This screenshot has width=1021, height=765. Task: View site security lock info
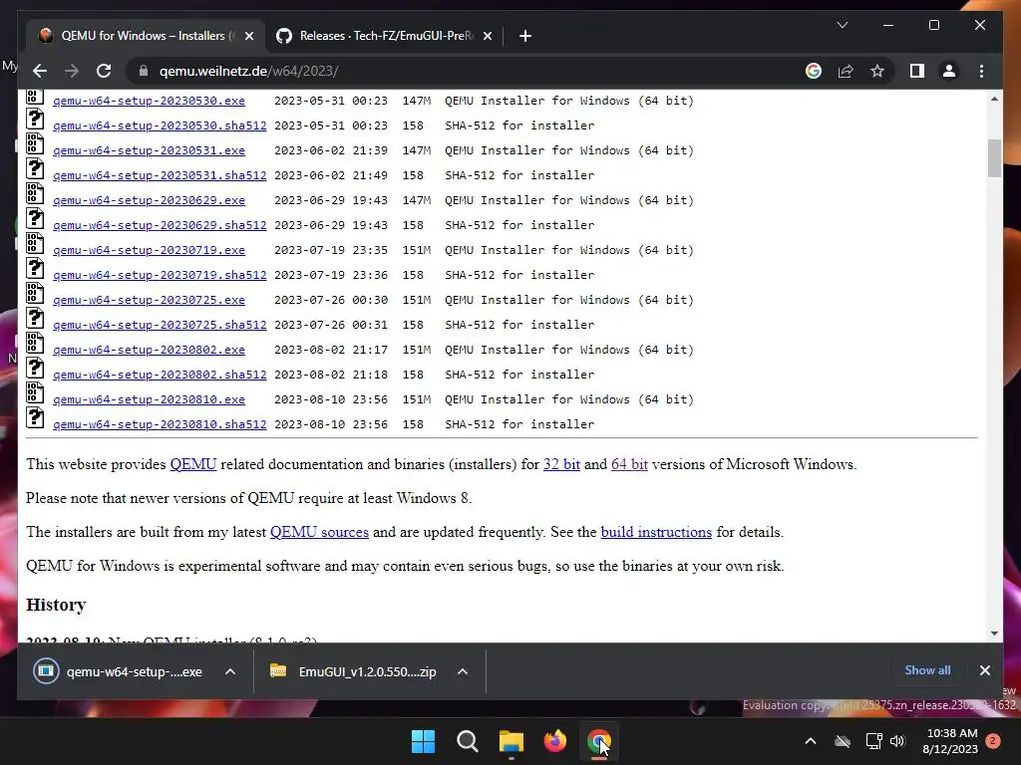point(144,71)
